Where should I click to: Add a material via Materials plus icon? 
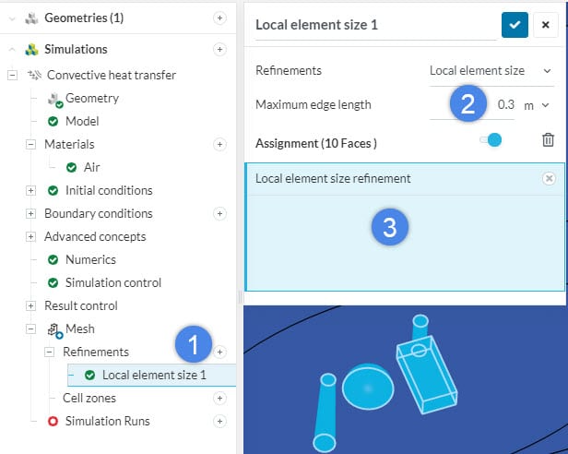[219, 144]
